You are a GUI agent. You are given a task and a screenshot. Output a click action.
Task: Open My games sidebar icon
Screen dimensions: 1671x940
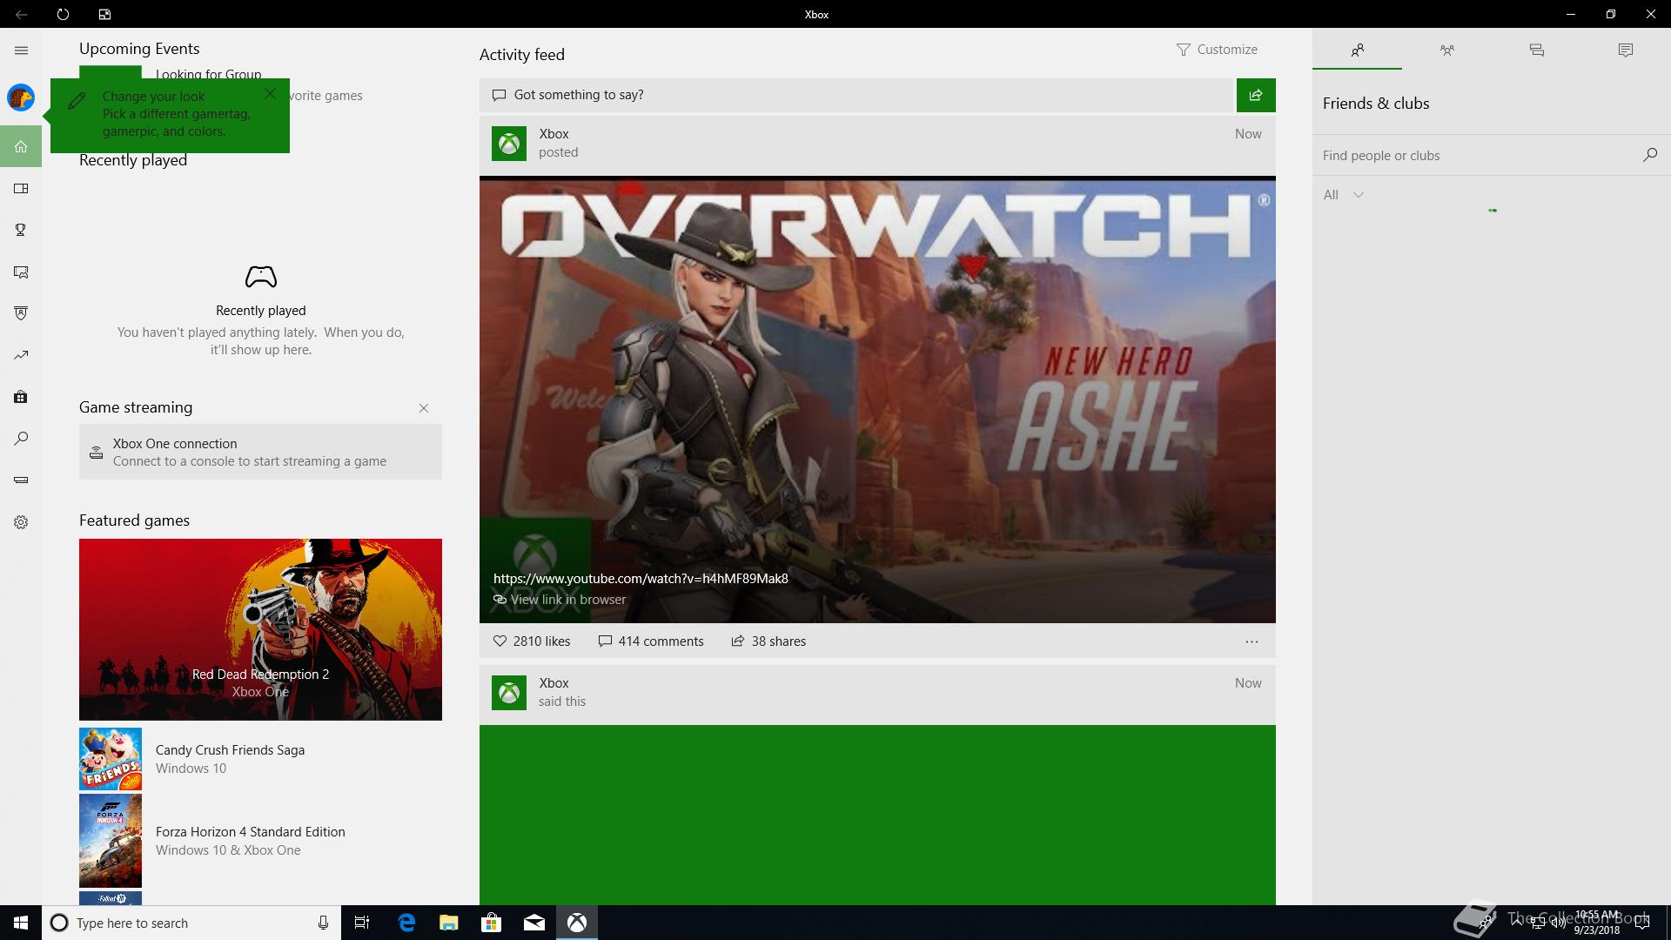pos(21,188)
